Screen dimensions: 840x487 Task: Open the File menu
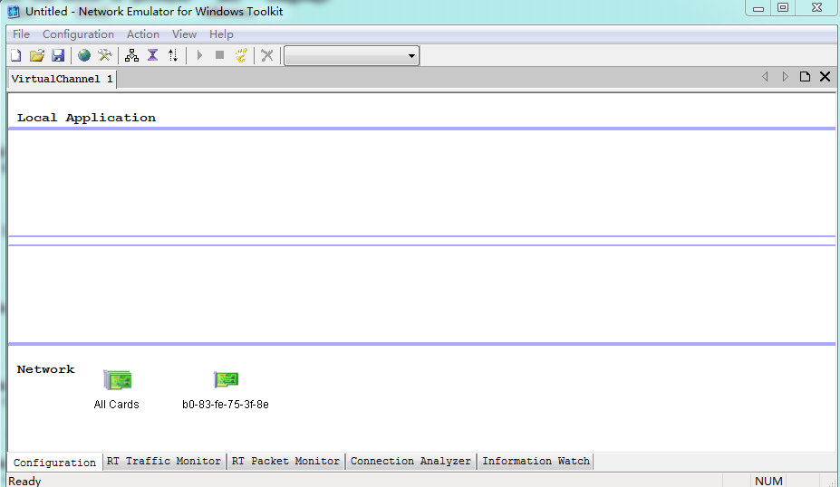coord(22,34)
